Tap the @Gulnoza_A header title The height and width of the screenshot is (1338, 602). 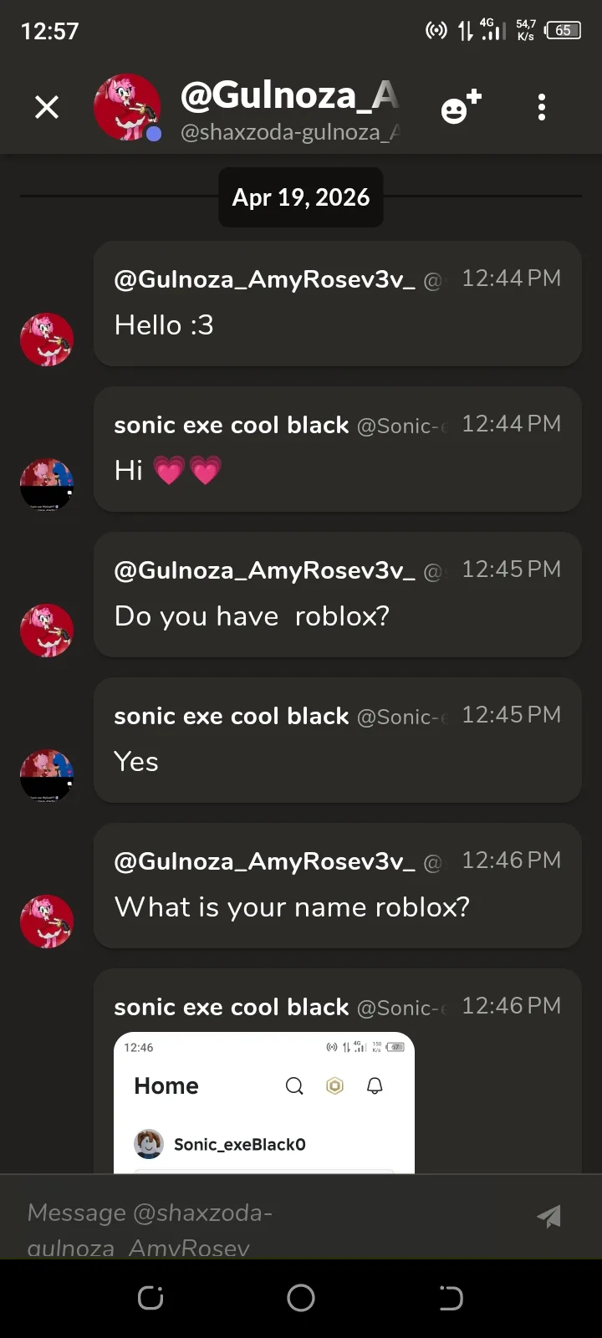click(289, 95)
